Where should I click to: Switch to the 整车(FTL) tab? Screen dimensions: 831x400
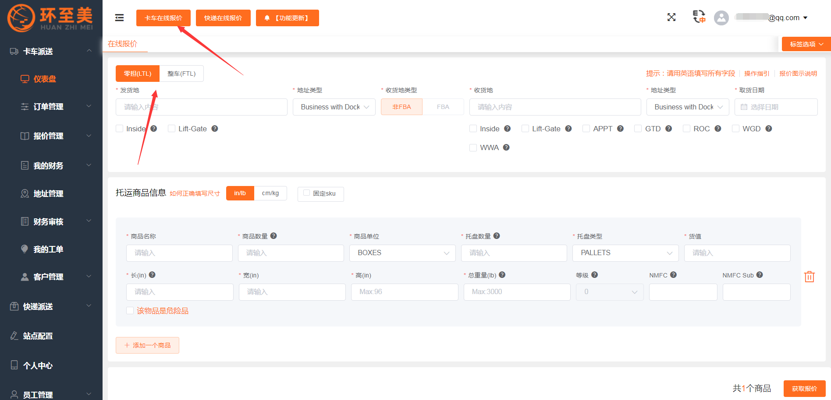(181, 74)
